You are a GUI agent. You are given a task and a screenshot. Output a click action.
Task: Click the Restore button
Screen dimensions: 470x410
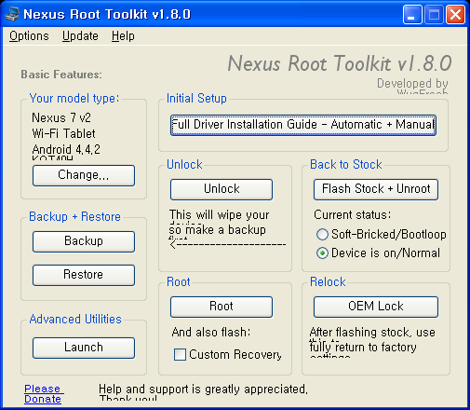84,275
